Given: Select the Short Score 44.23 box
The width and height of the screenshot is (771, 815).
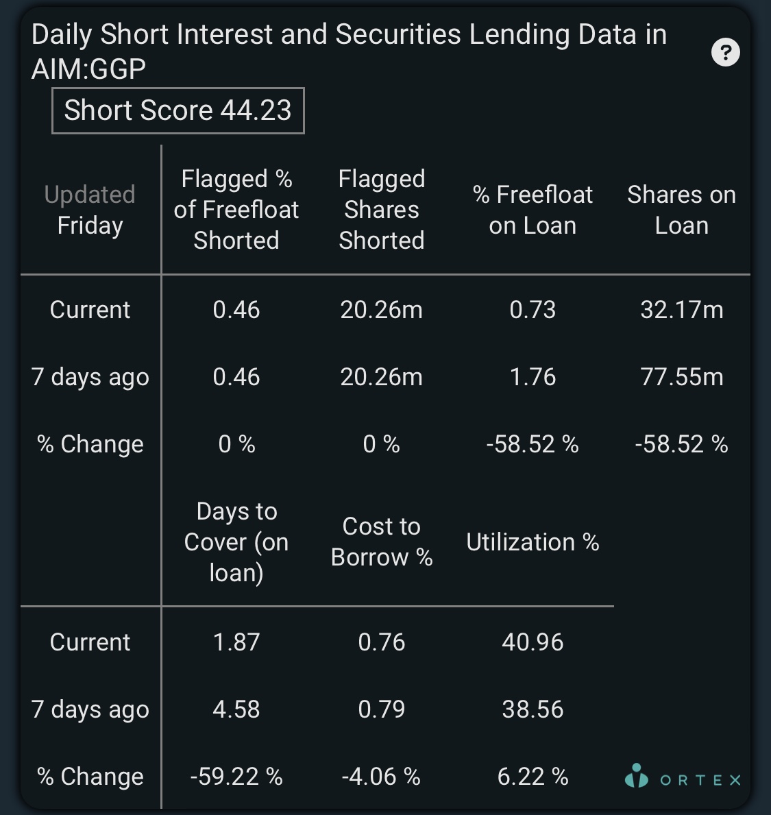Looking at the screenshot, I should (178, 111).
